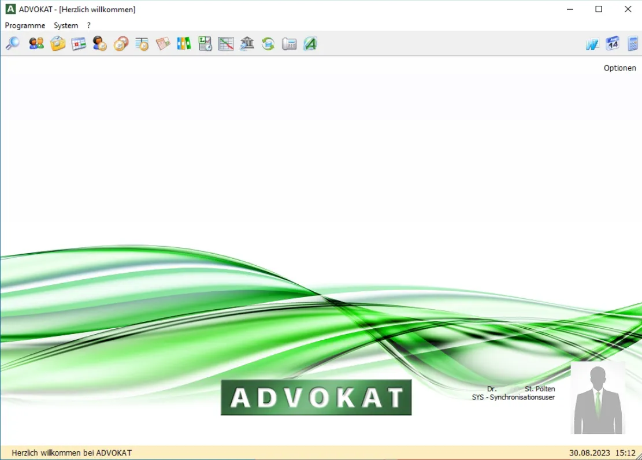Open the calendar icon showing 14
The height and width of the screenshot is (460, 642).
613,43
